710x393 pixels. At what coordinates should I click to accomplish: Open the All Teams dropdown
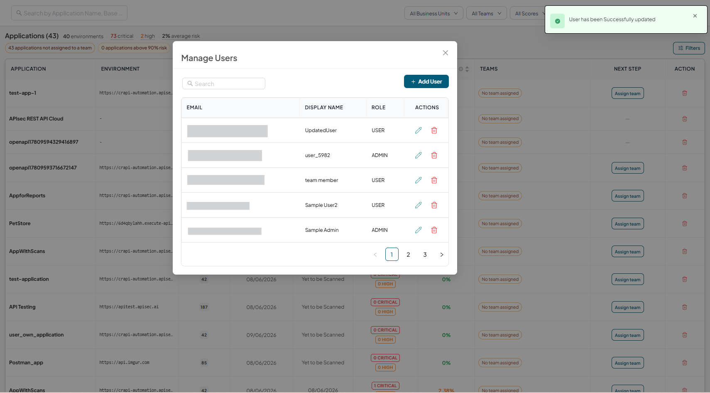[x=486, y=13]
